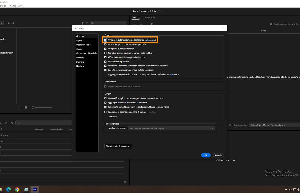Add source with the plus icon in Coda
This screenshot has width=300, height=193.
(135, 24)
